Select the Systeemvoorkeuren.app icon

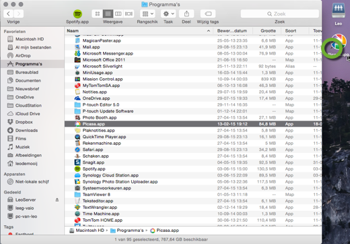77,188
